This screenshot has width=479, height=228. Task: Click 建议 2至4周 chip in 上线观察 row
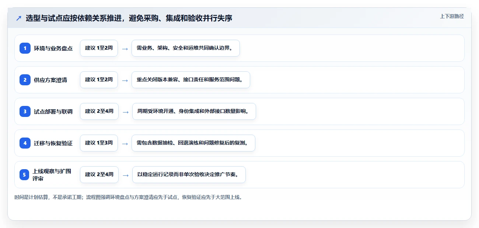coord(99,175)
